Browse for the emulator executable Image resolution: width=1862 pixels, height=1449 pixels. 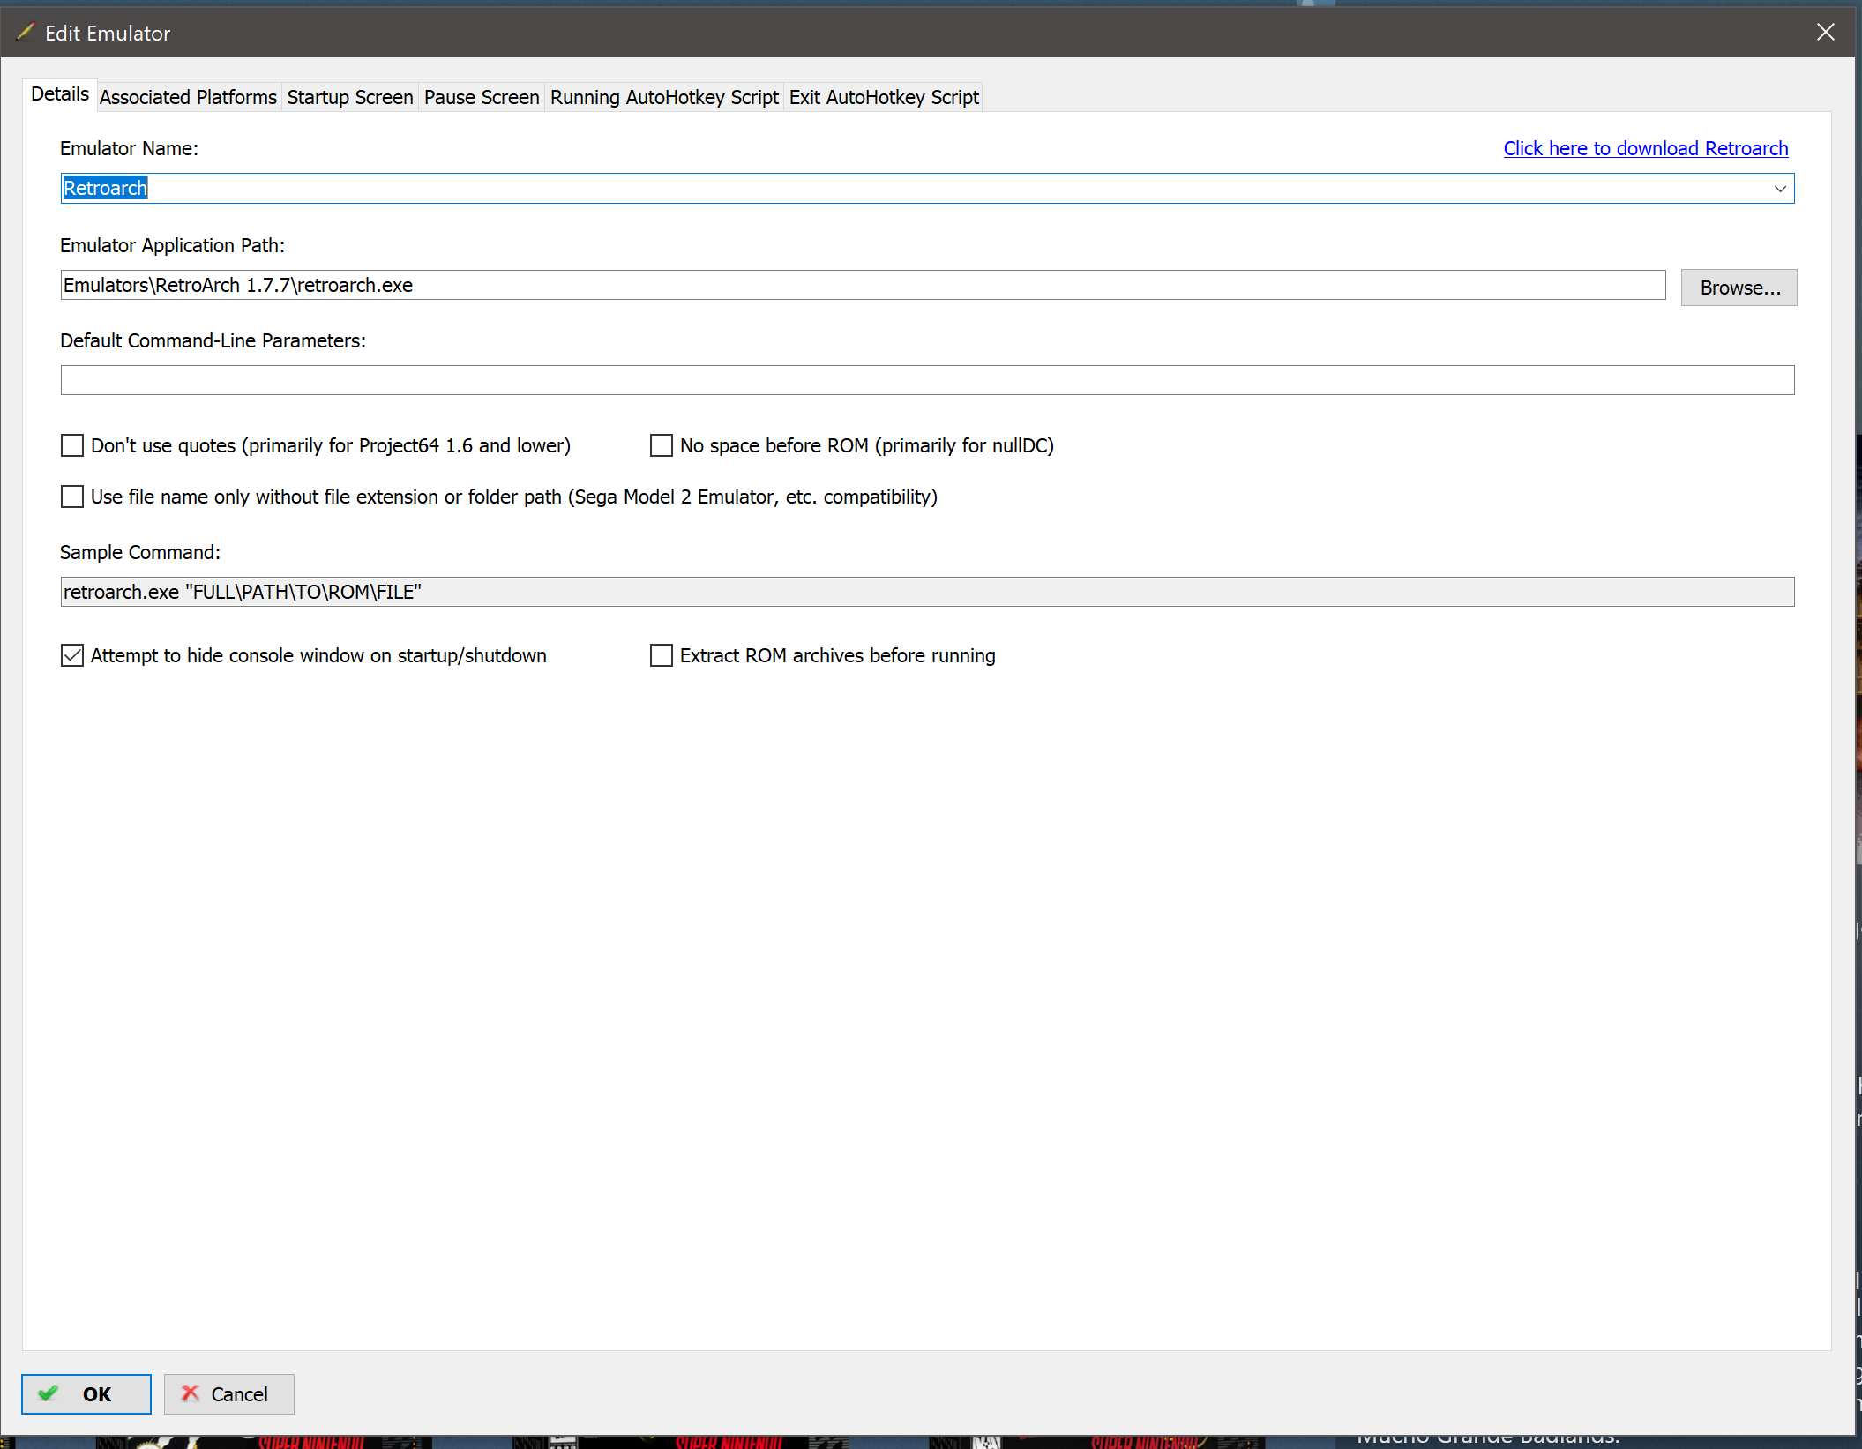pyautogui.click(x=1739, y=288)
